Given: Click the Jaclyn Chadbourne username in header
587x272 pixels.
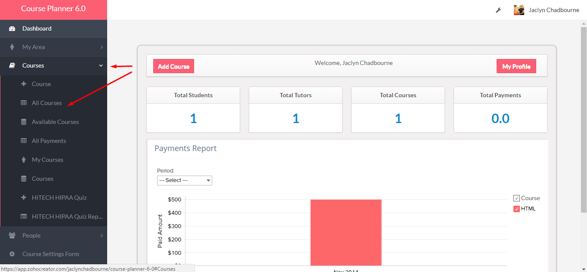Looking at the screenshot, I should pyautogui.click(x=554, y=10).
